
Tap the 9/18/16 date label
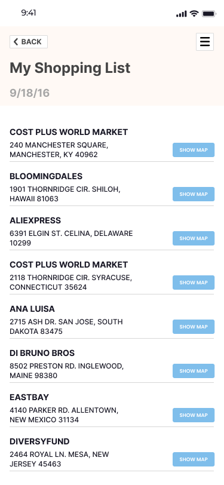(30, 93)
